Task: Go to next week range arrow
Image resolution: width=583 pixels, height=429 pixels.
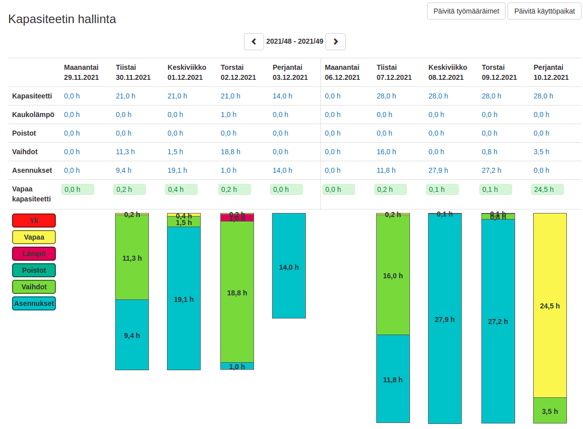Action: coord(336,41)
